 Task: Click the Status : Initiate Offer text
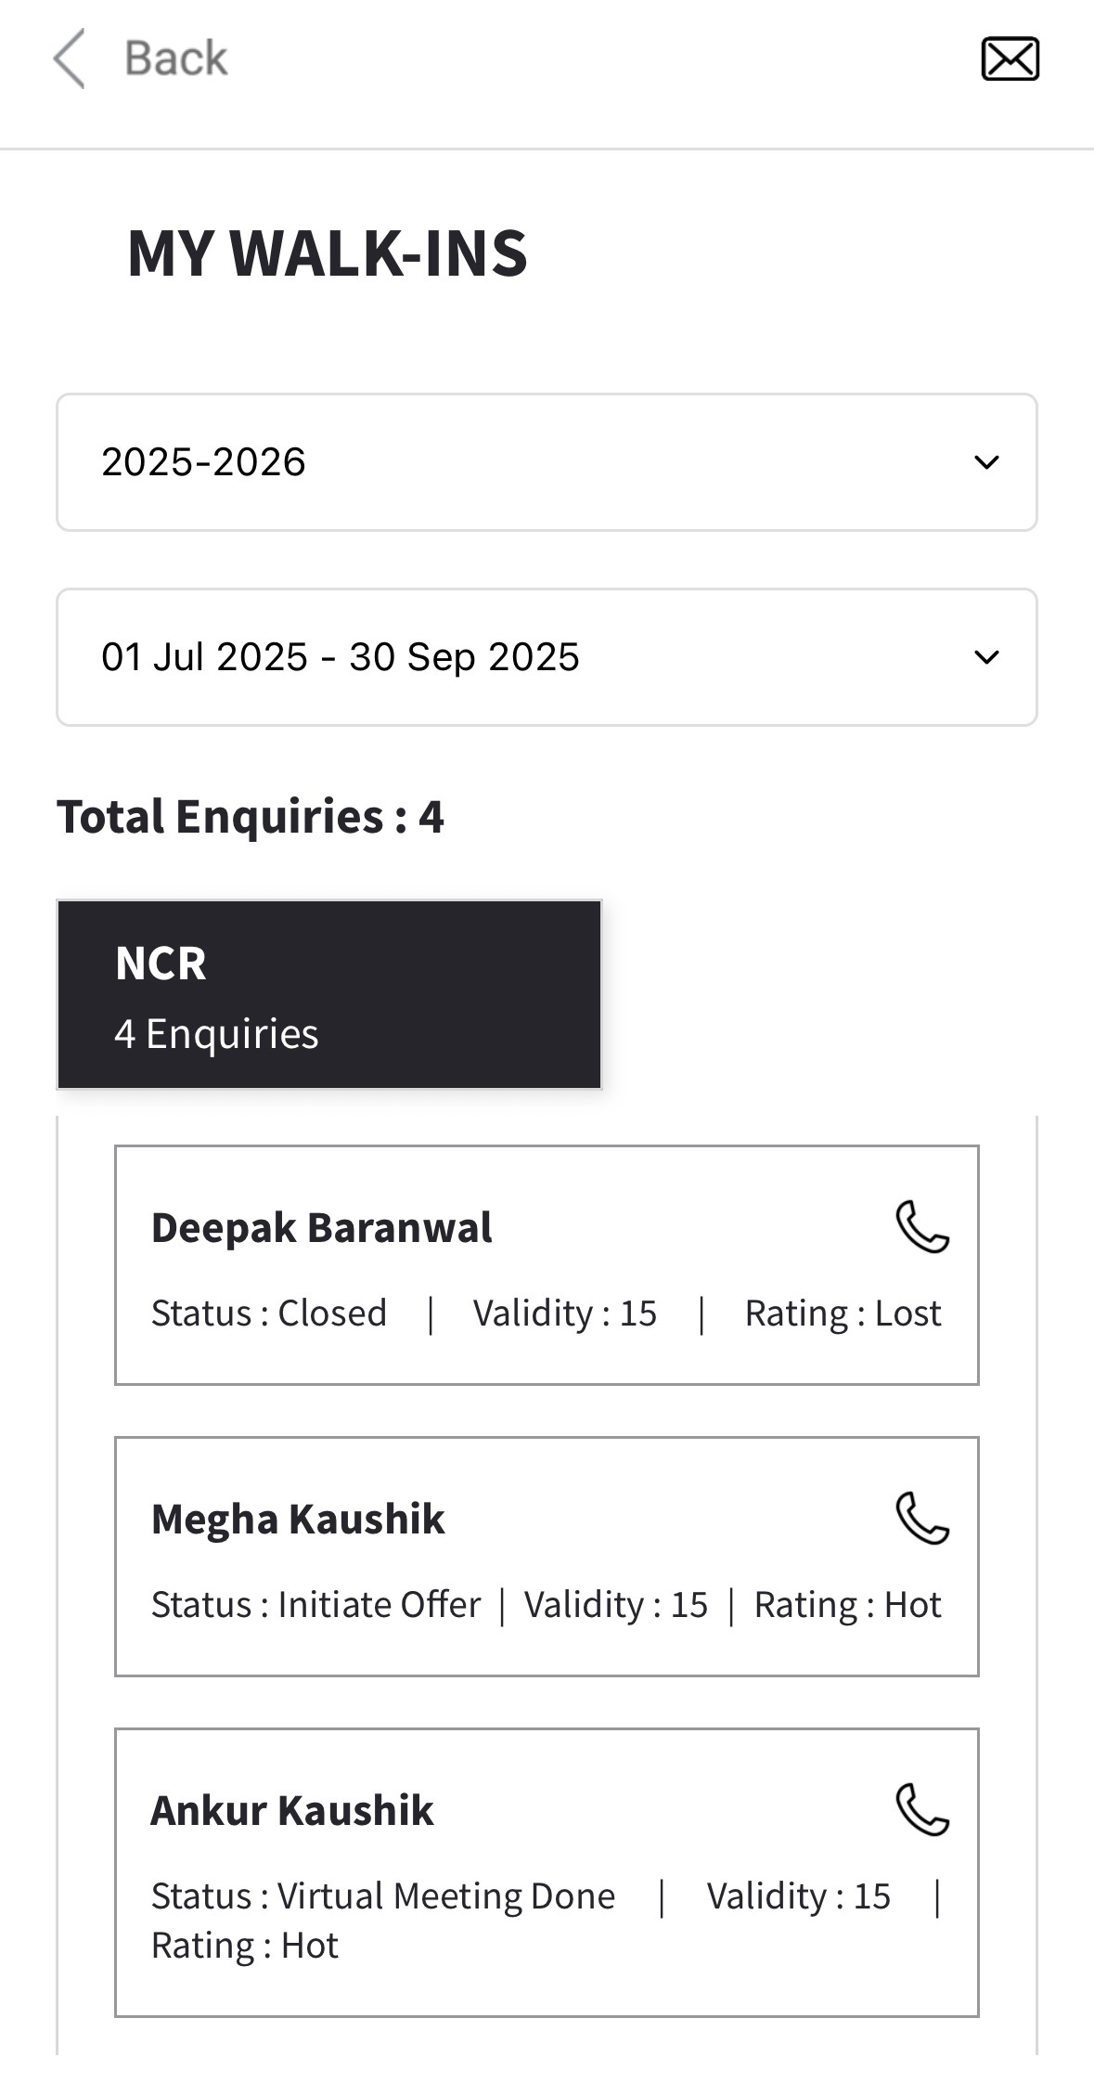coord(315,1605)
